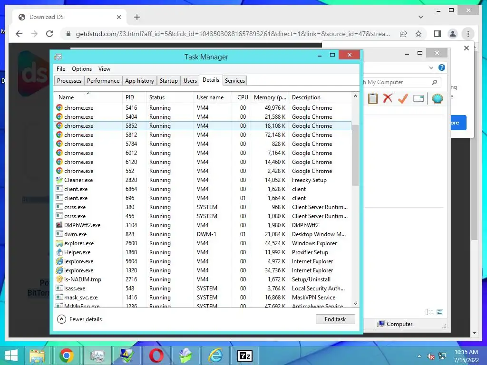
Task: Sort by CPU column header
Action: click(x=241, y=97)
